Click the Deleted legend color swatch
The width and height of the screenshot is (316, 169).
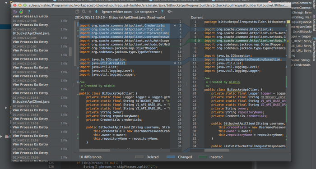point(139,157)
